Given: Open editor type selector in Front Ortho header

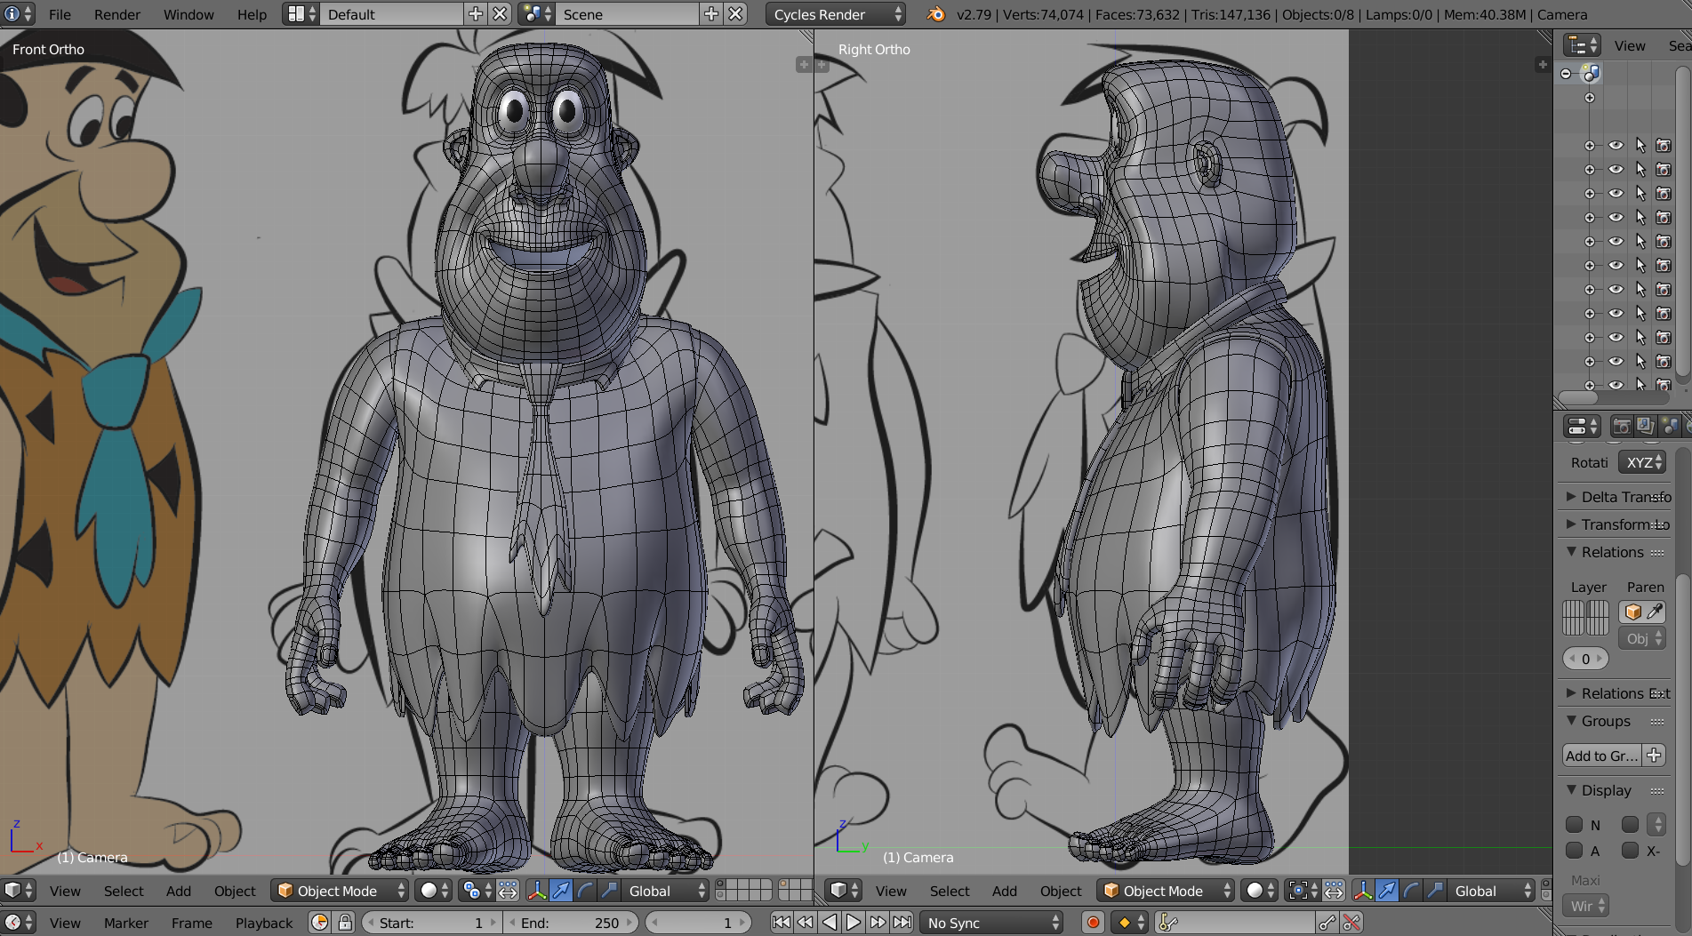Looking at the screenshot, I should pos(19,891).
